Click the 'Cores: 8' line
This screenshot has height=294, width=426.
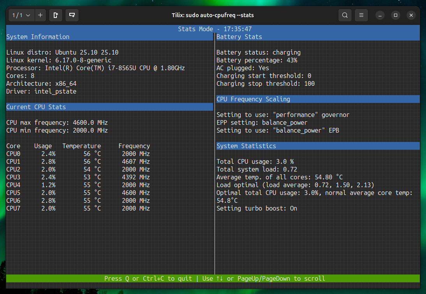(x=20, y=76)
